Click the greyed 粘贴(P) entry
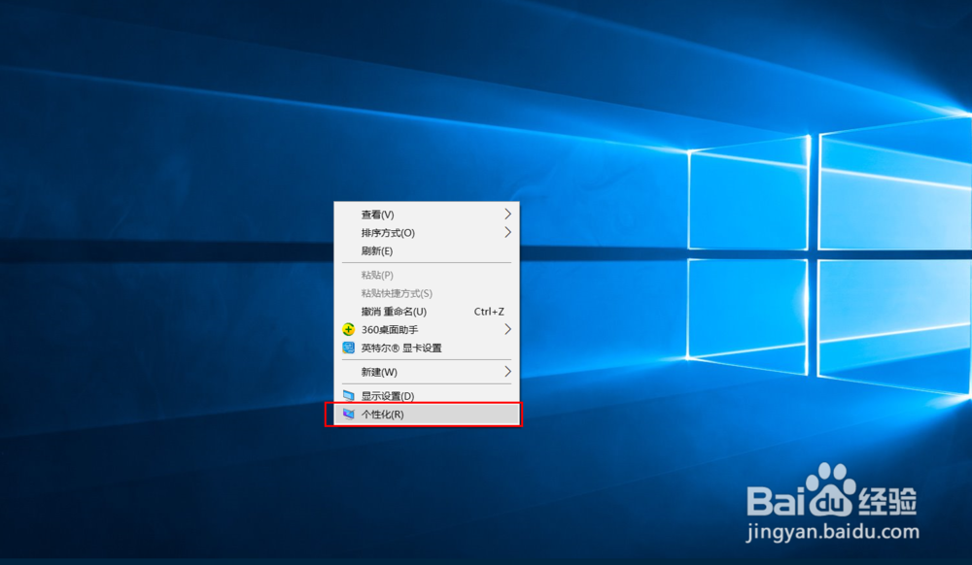 [427, 276]
